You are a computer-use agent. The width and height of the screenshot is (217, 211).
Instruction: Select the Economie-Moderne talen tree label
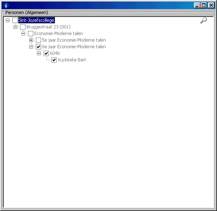[x=58, y=33]
